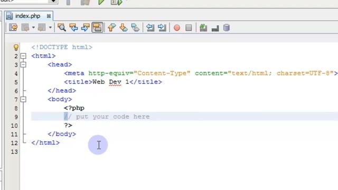338x190 pixels.
Task: Open the Forward history dropdown arrow
Action: 50,27
